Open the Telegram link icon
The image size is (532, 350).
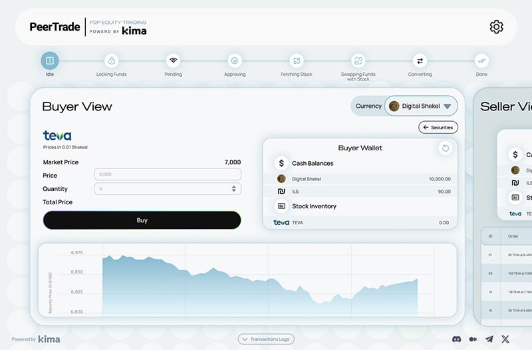tap(489, 339)
